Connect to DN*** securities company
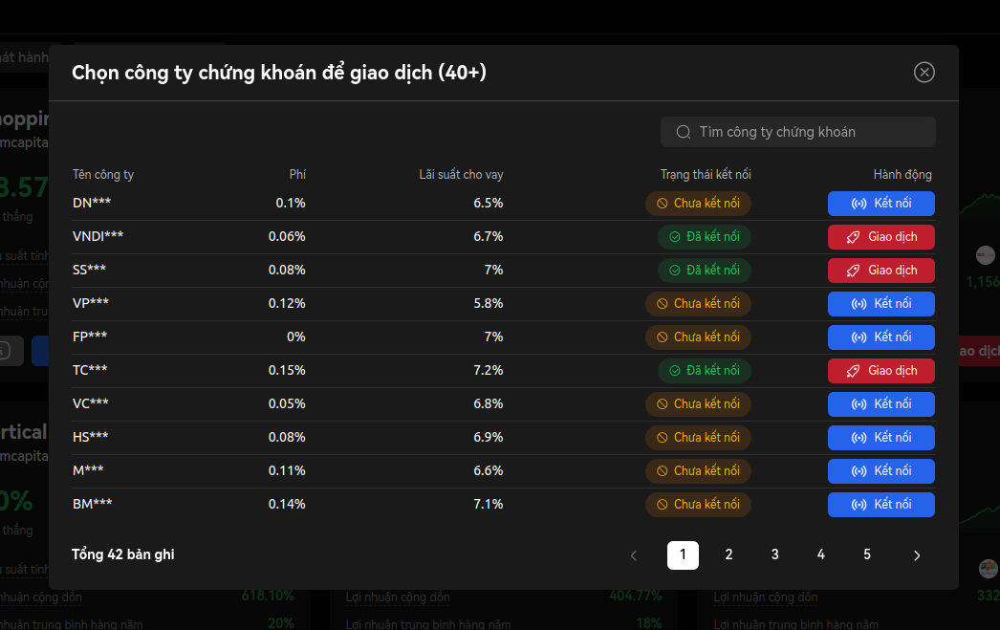This screenshot has width=1000, height=630. [880, 204]
